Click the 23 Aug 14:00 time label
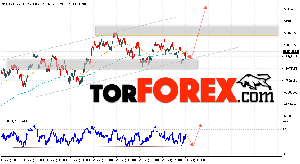 (x=126, y=160)
